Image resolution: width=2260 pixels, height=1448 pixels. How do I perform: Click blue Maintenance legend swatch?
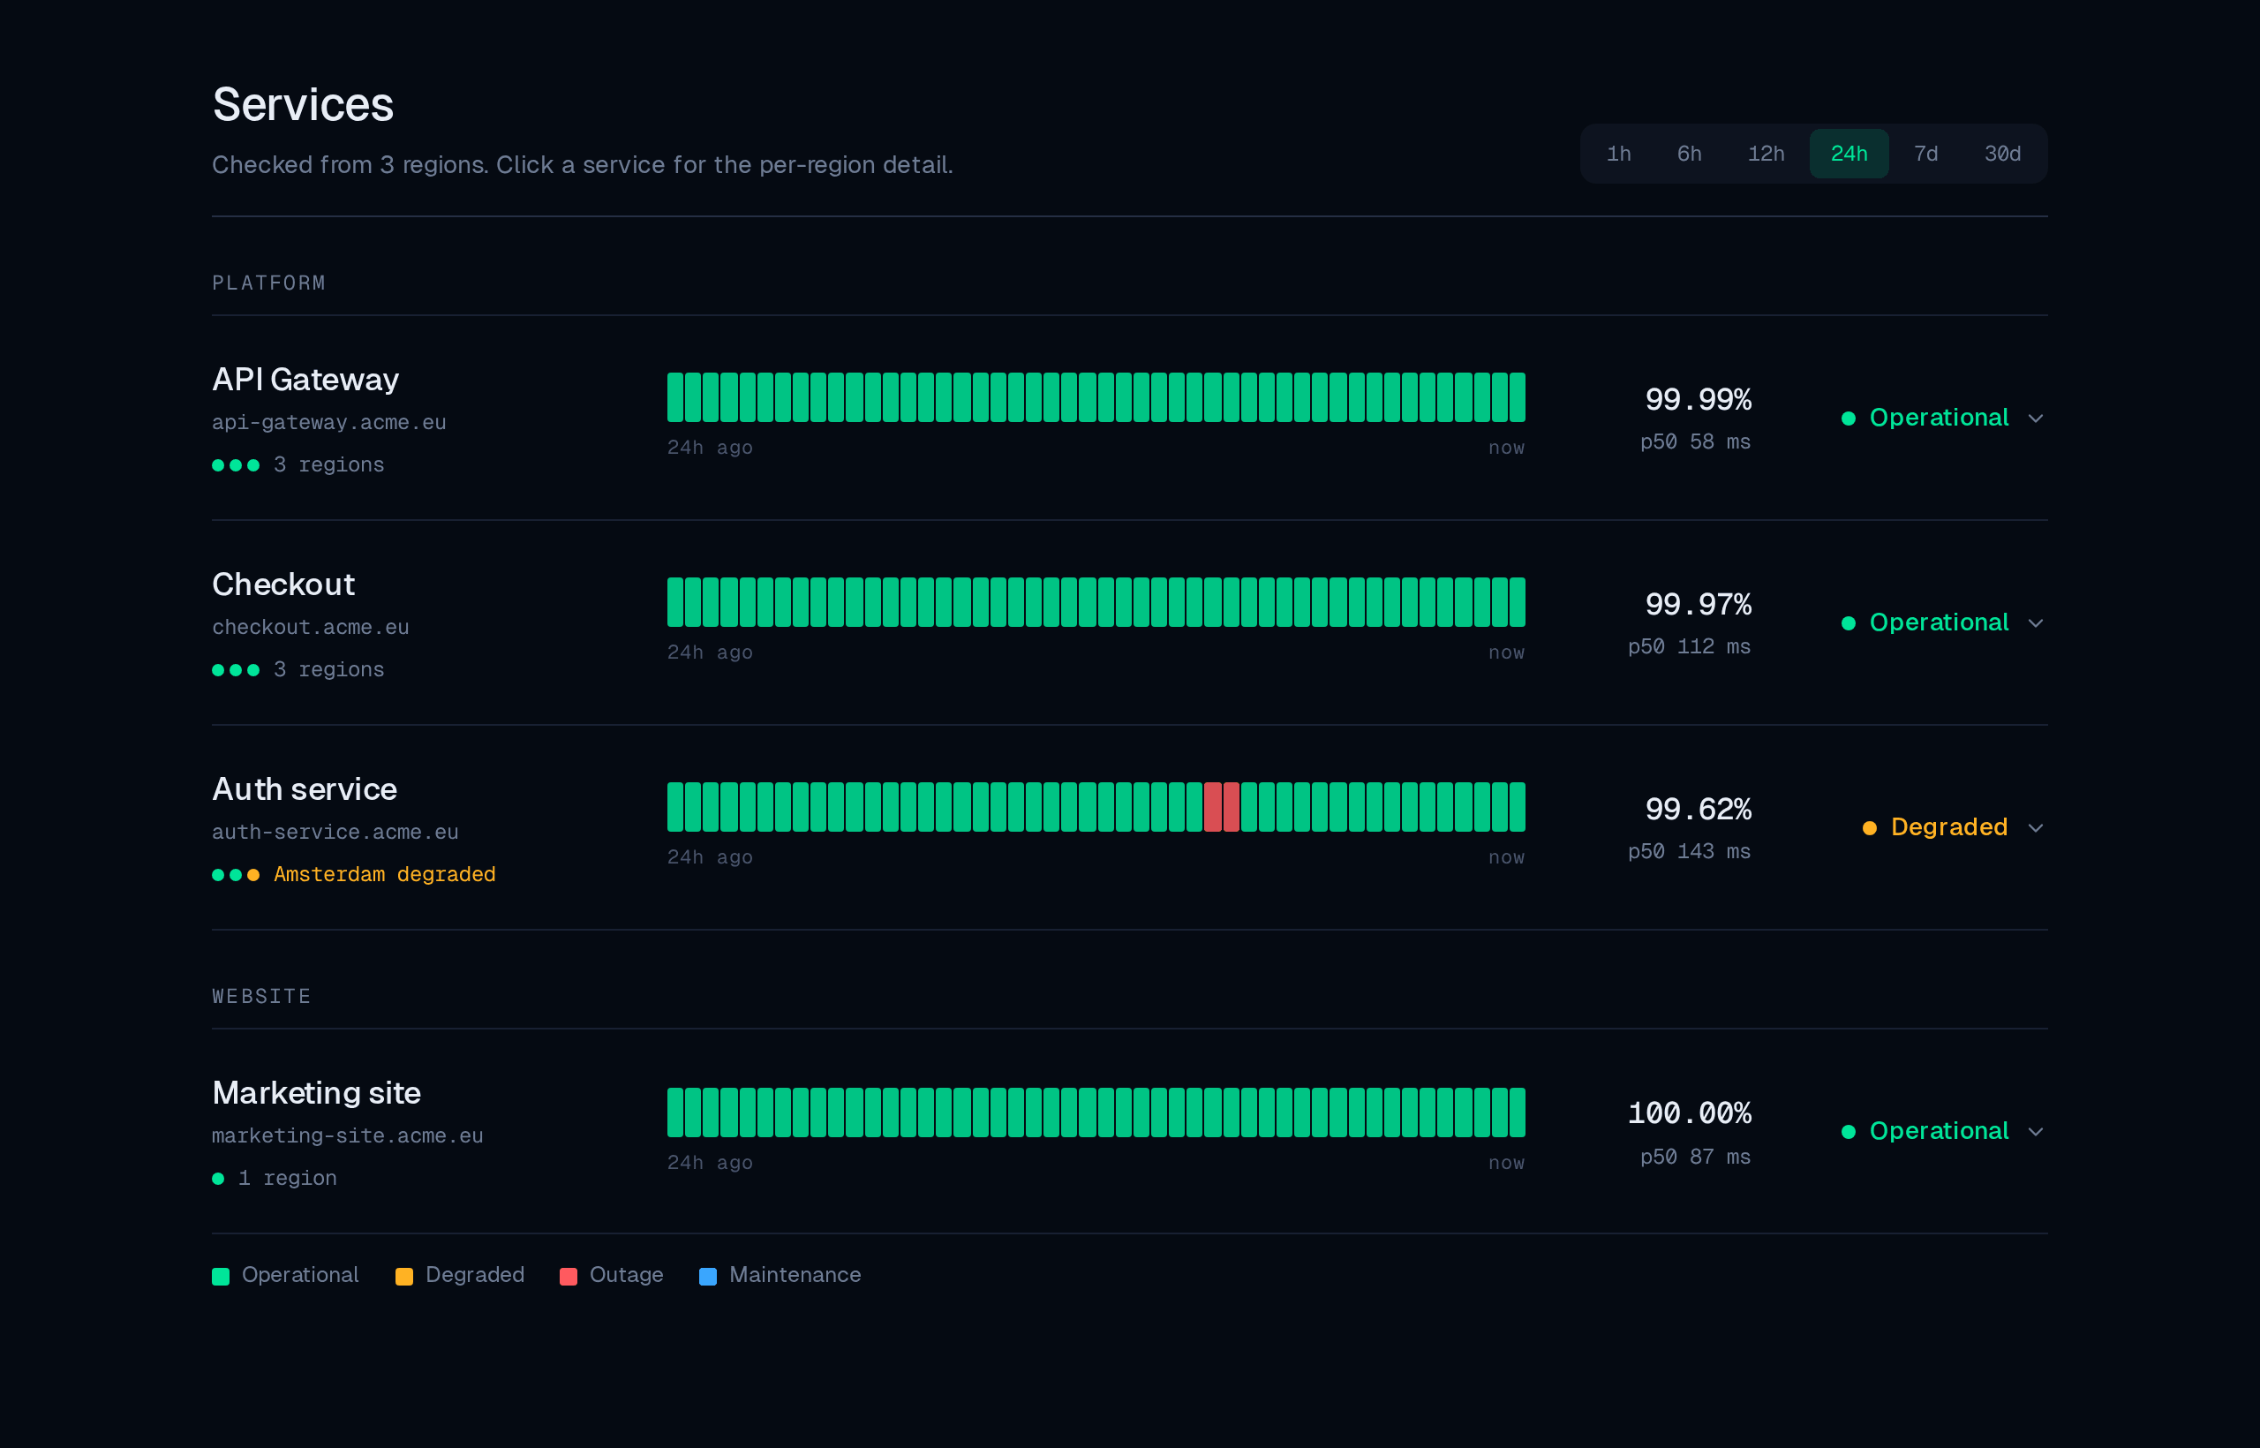pos(708,1276)
